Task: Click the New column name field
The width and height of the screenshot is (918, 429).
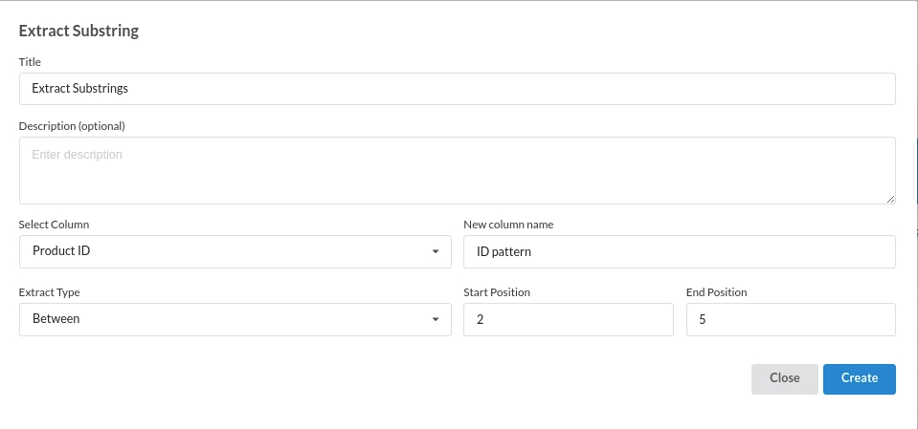Action: (x=680, y=252)
